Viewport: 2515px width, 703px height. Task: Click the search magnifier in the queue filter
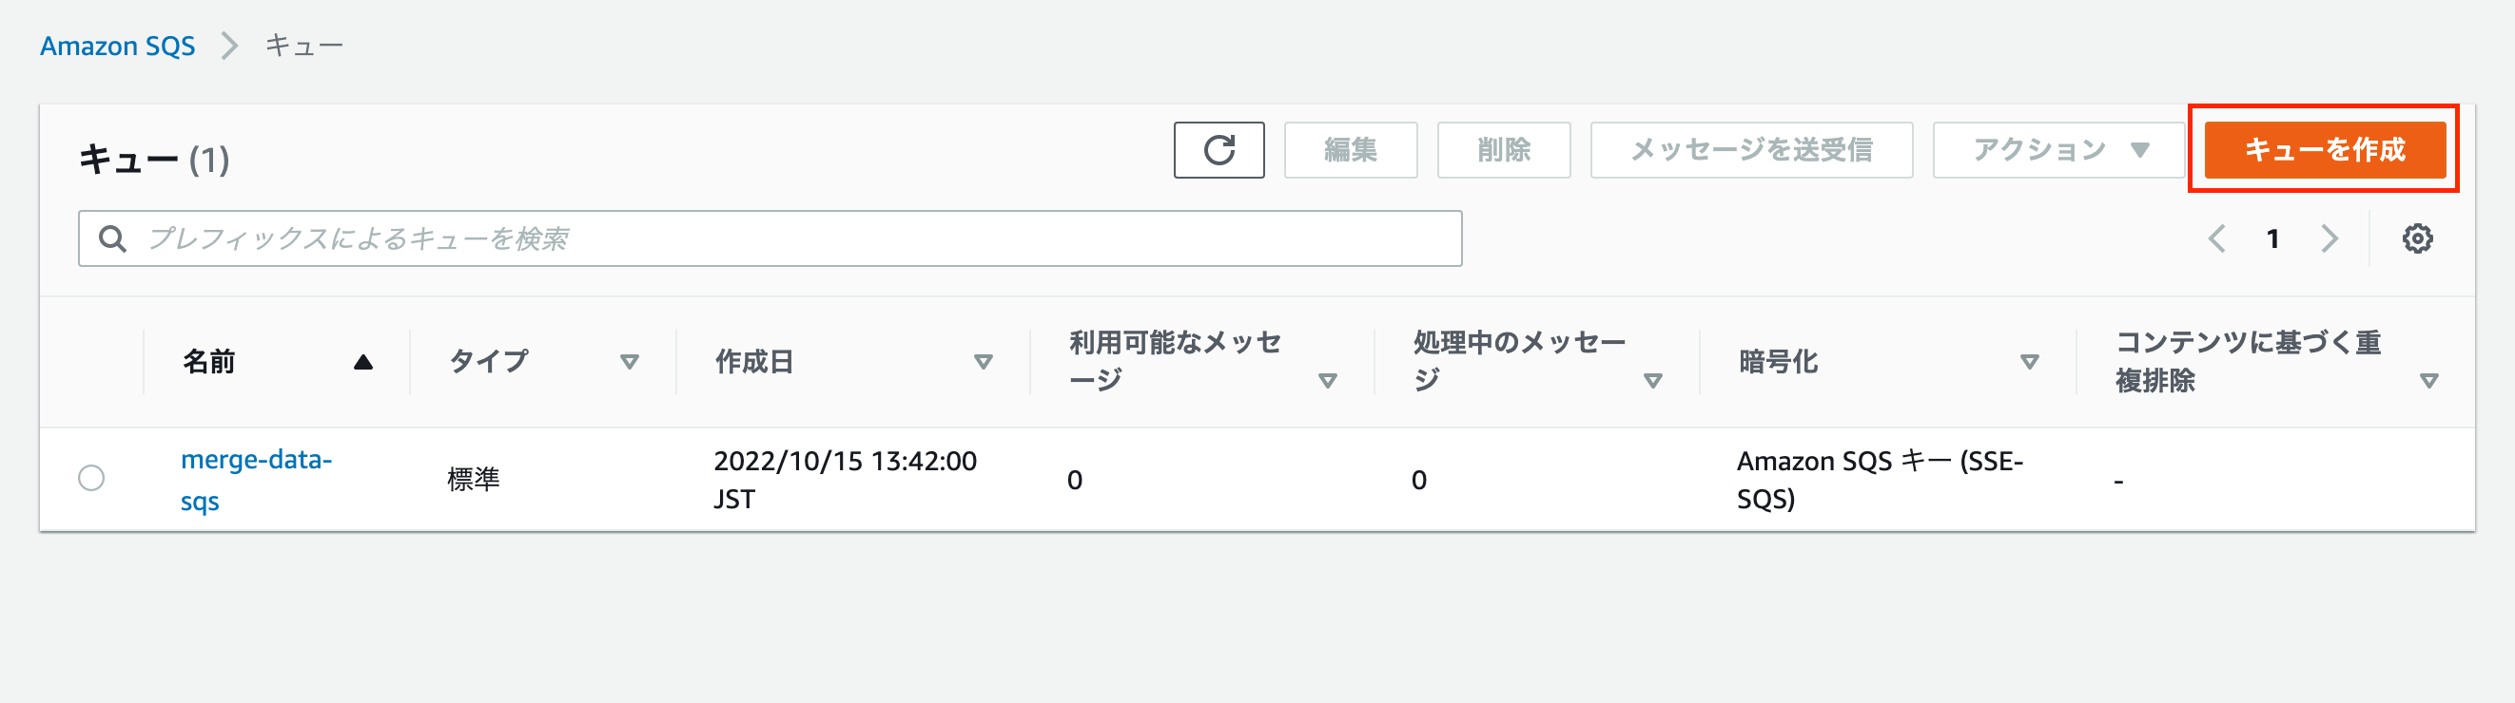[x=111, y=237]
